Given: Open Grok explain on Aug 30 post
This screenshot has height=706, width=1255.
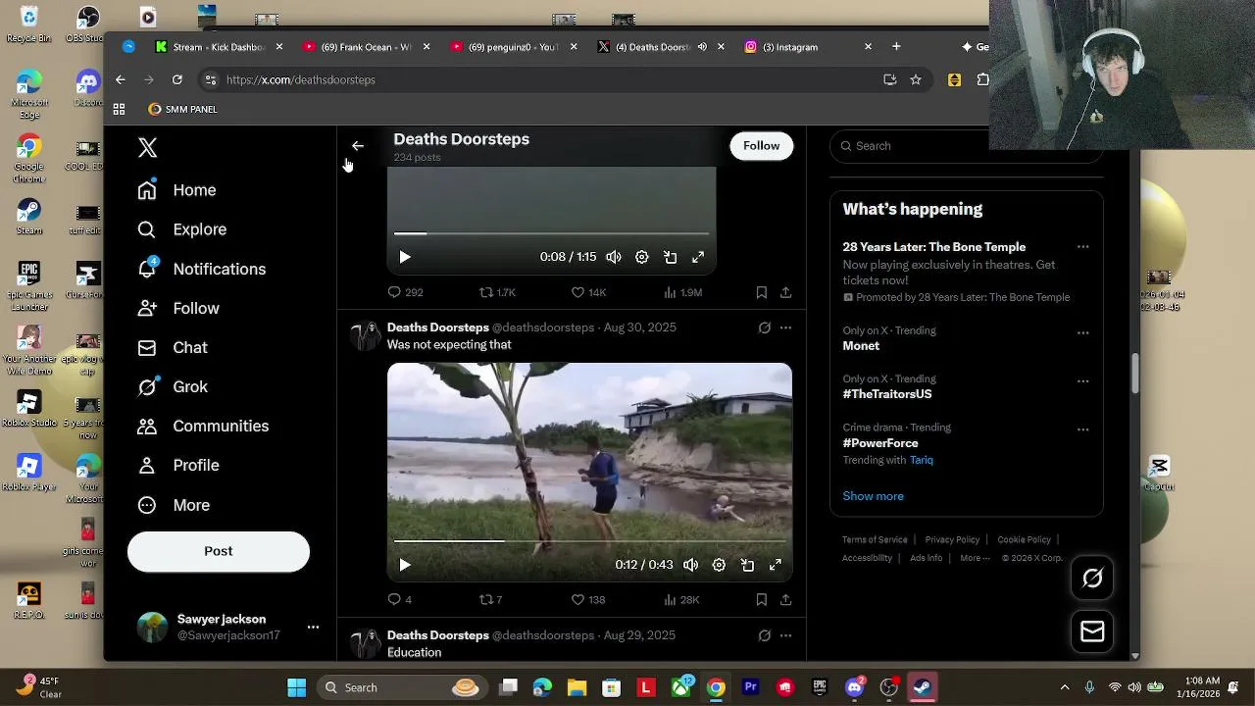Looking at the screenshot, I should (765, 328).
